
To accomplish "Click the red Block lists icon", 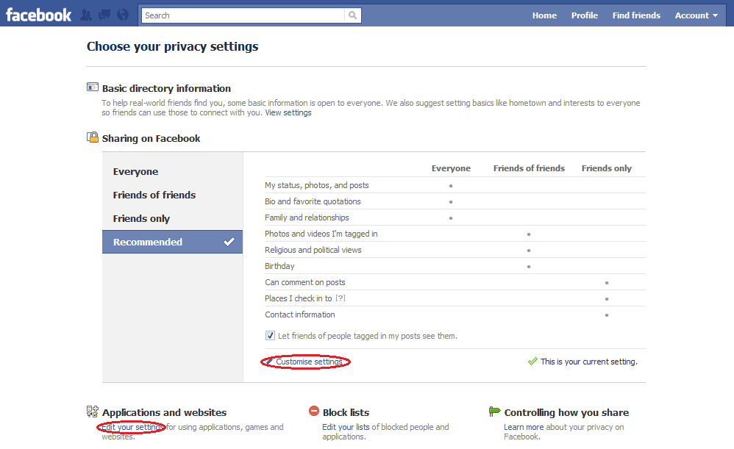I will tap(314, 411).
